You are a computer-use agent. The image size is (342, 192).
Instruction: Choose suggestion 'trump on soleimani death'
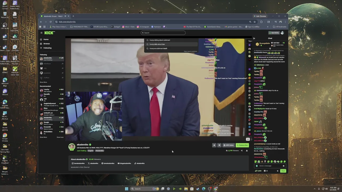coord(171,49)
